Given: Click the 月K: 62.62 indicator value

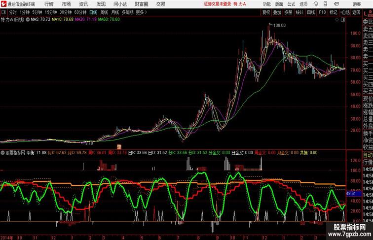Looking at the screenshot, I should 57,153.
